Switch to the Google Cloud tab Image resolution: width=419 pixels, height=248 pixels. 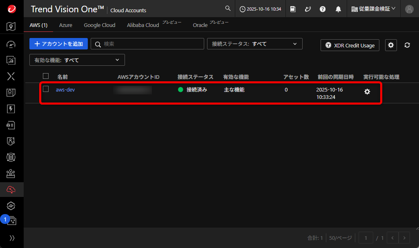pos(100,25)
